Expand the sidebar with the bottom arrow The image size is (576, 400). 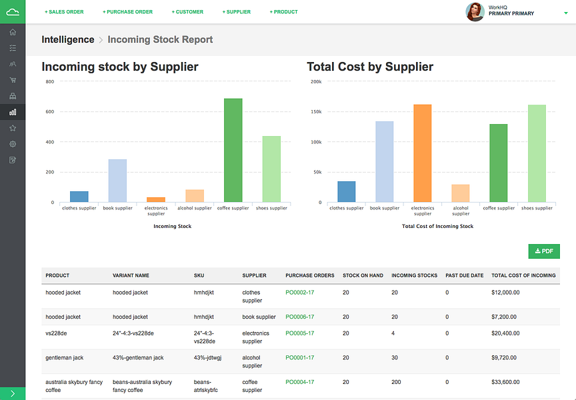(13, 393)
